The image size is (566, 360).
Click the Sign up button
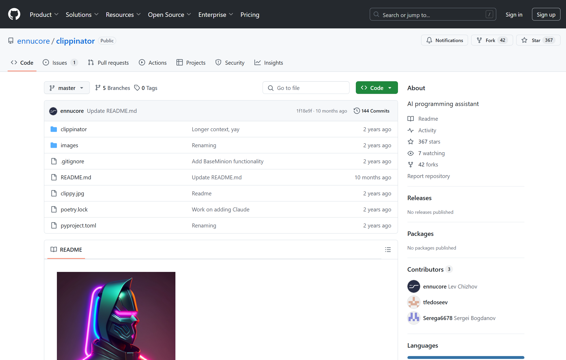546,15
